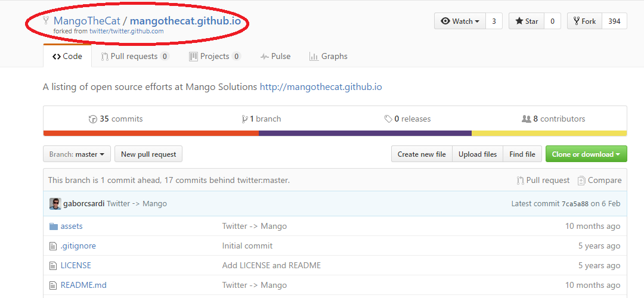Click the Compare icon in the branch info bar
This screenshot has width=644, height=298.
tap(581, 181)
